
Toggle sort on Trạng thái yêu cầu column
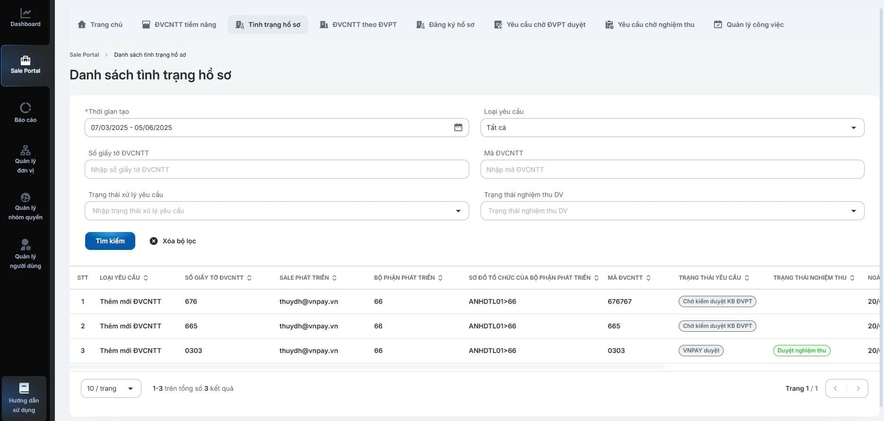[x=747, y=278]
